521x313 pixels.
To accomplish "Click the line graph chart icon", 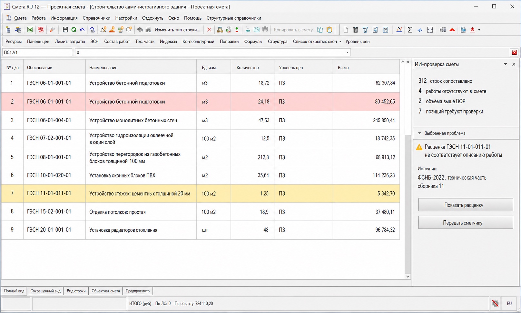I will pos(399,30).
